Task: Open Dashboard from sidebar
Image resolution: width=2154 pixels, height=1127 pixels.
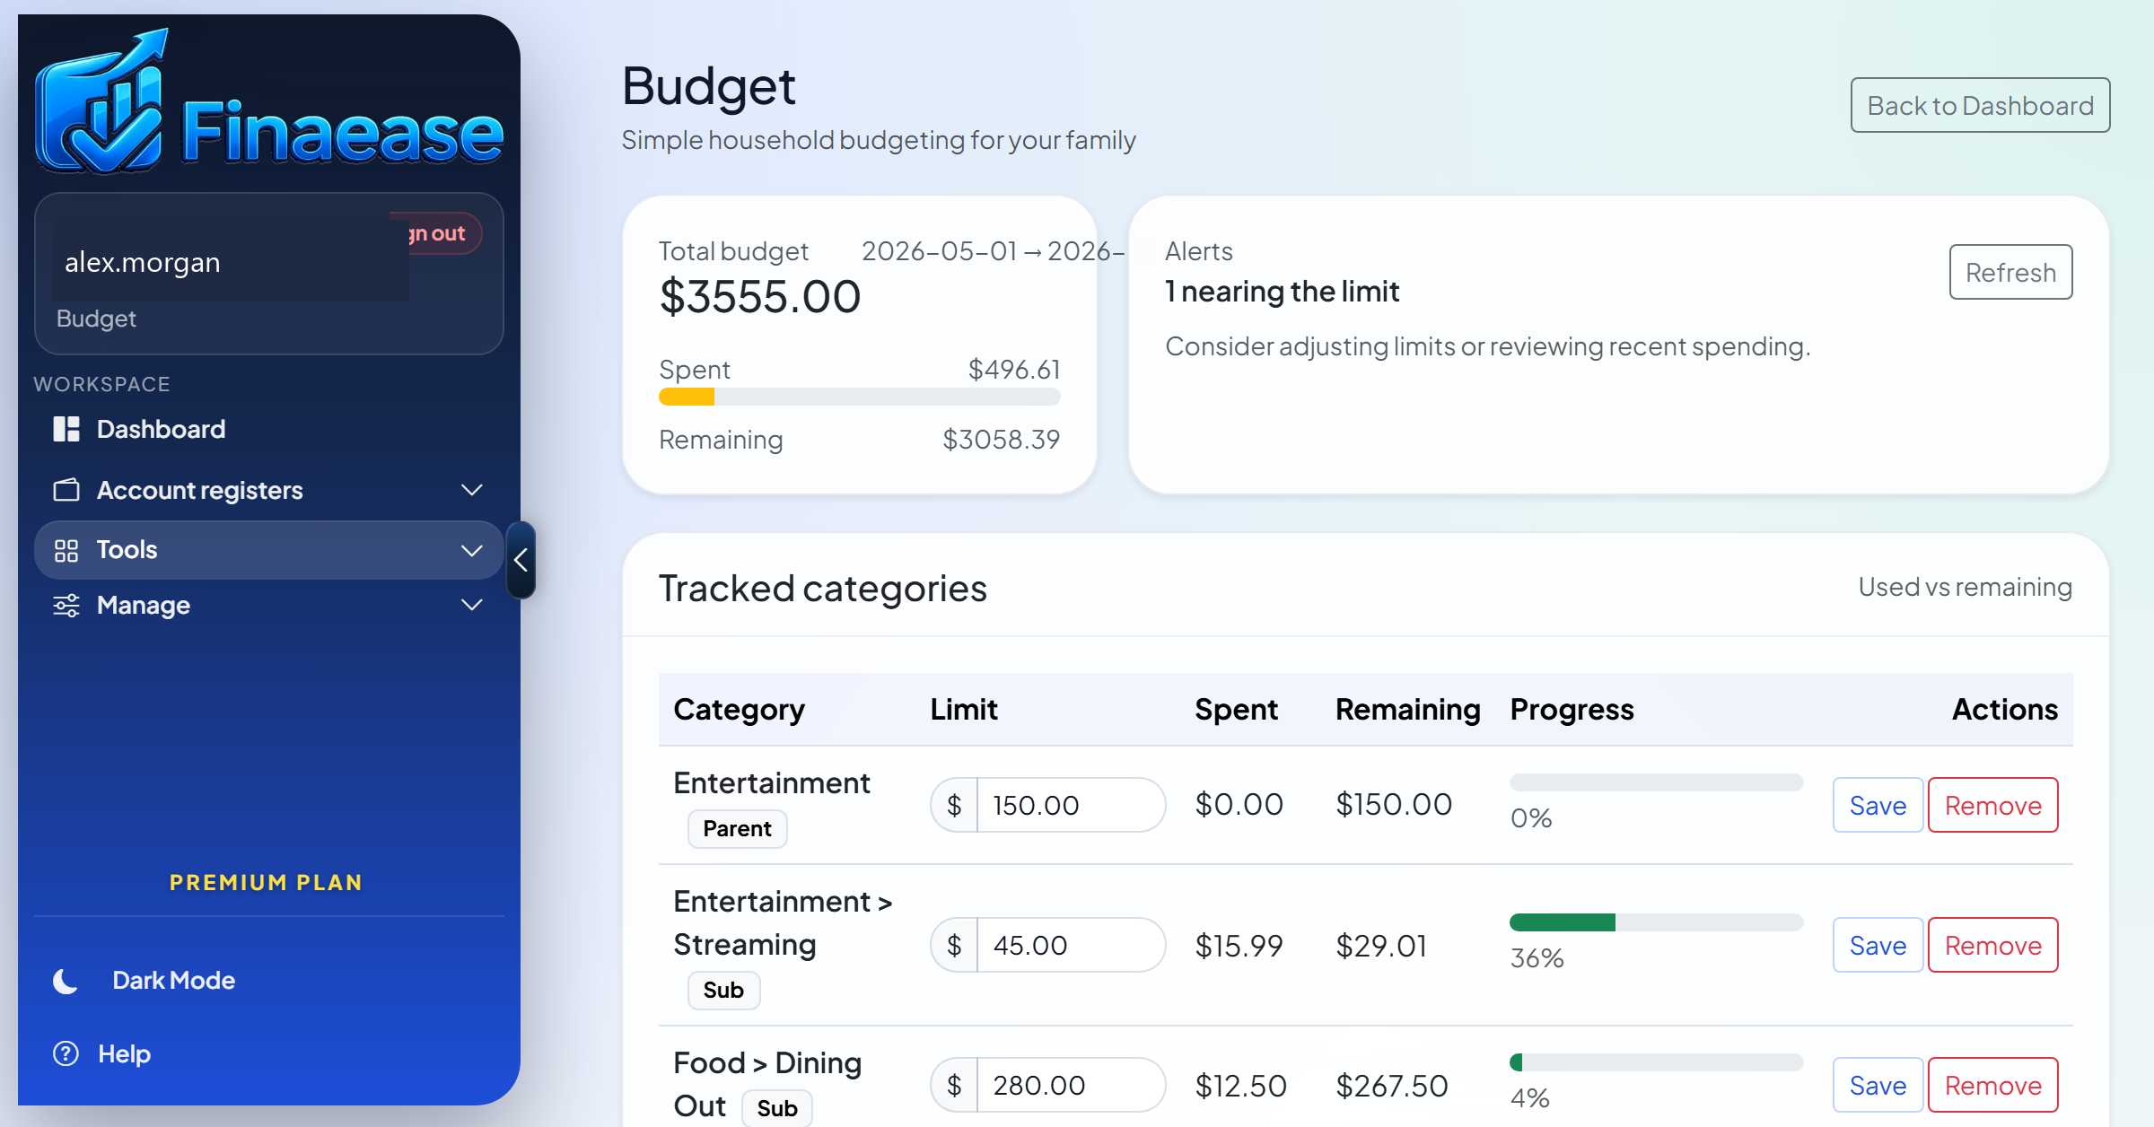Action: point(161,429)
